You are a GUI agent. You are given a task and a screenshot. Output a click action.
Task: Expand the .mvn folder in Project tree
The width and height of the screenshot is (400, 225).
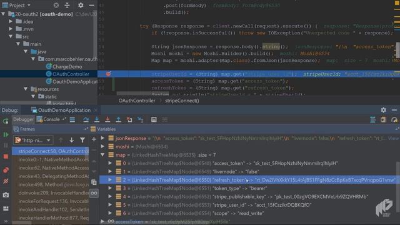pos(11,29)
